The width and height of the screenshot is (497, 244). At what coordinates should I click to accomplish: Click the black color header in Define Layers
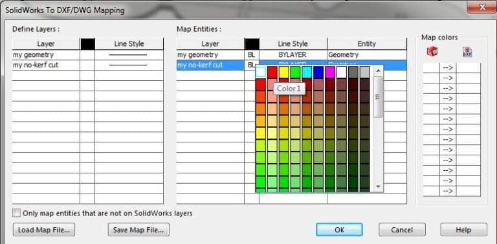pos(87,44)
